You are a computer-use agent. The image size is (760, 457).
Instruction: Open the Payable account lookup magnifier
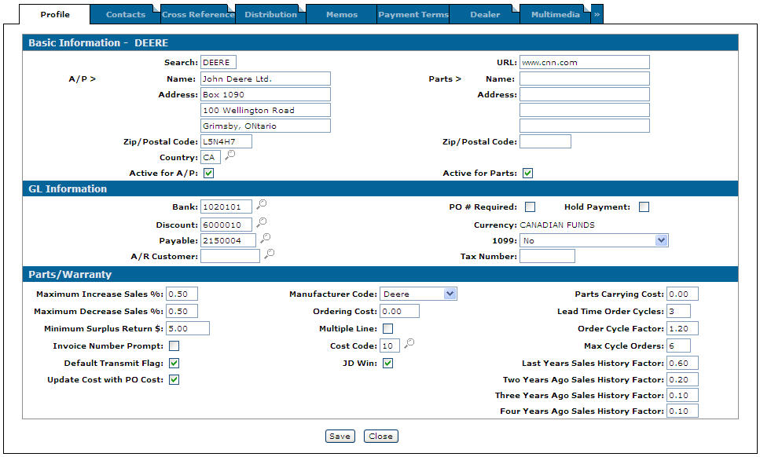click(266, 239)
